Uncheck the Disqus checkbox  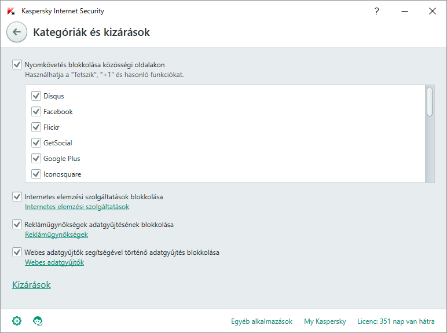(36, 96)
